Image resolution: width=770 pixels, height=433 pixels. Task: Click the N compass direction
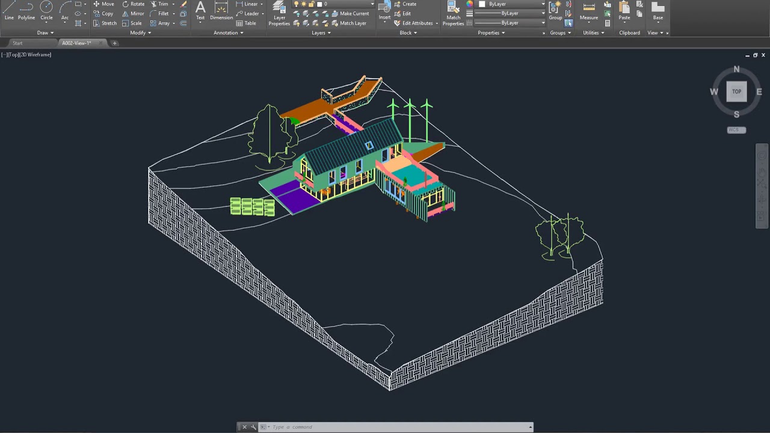coord(736,70)
